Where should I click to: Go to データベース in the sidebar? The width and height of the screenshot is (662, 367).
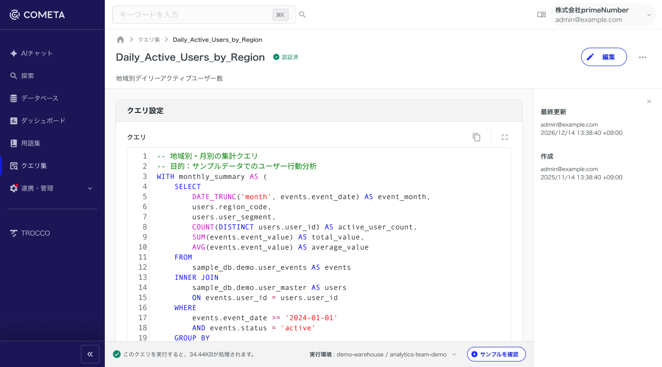click(40, 98)
